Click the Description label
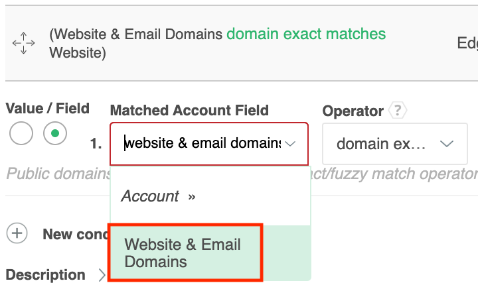478x289 pixels. (45, 274)
